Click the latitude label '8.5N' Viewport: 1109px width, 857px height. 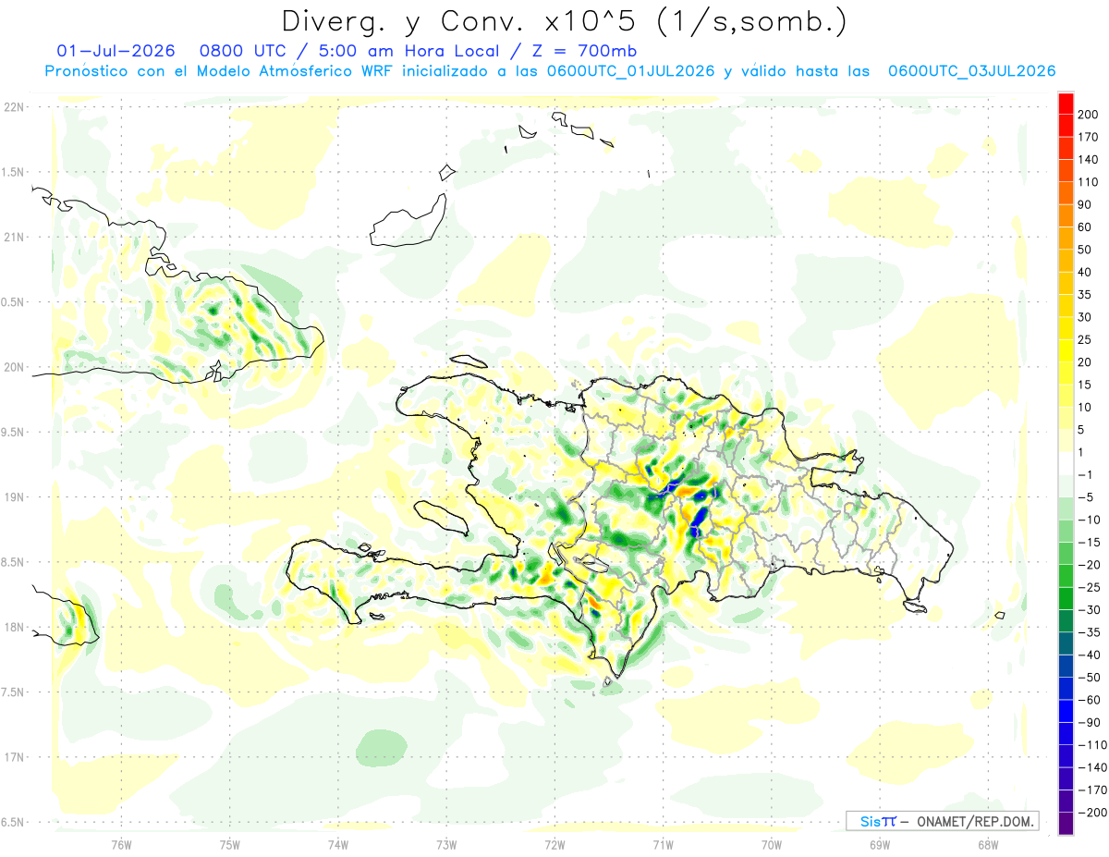pos(13,562)
